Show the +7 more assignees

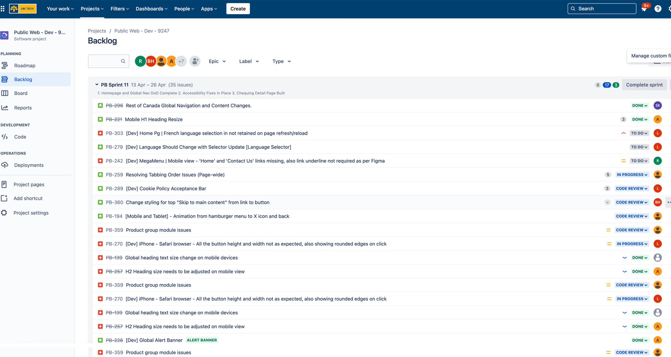181,61
